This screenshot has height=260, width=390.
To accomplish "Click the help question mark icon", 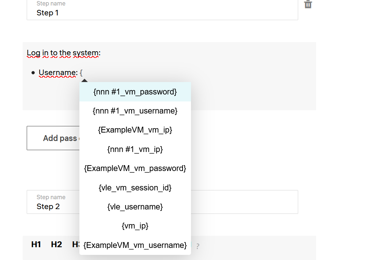I will click(198, 246).
